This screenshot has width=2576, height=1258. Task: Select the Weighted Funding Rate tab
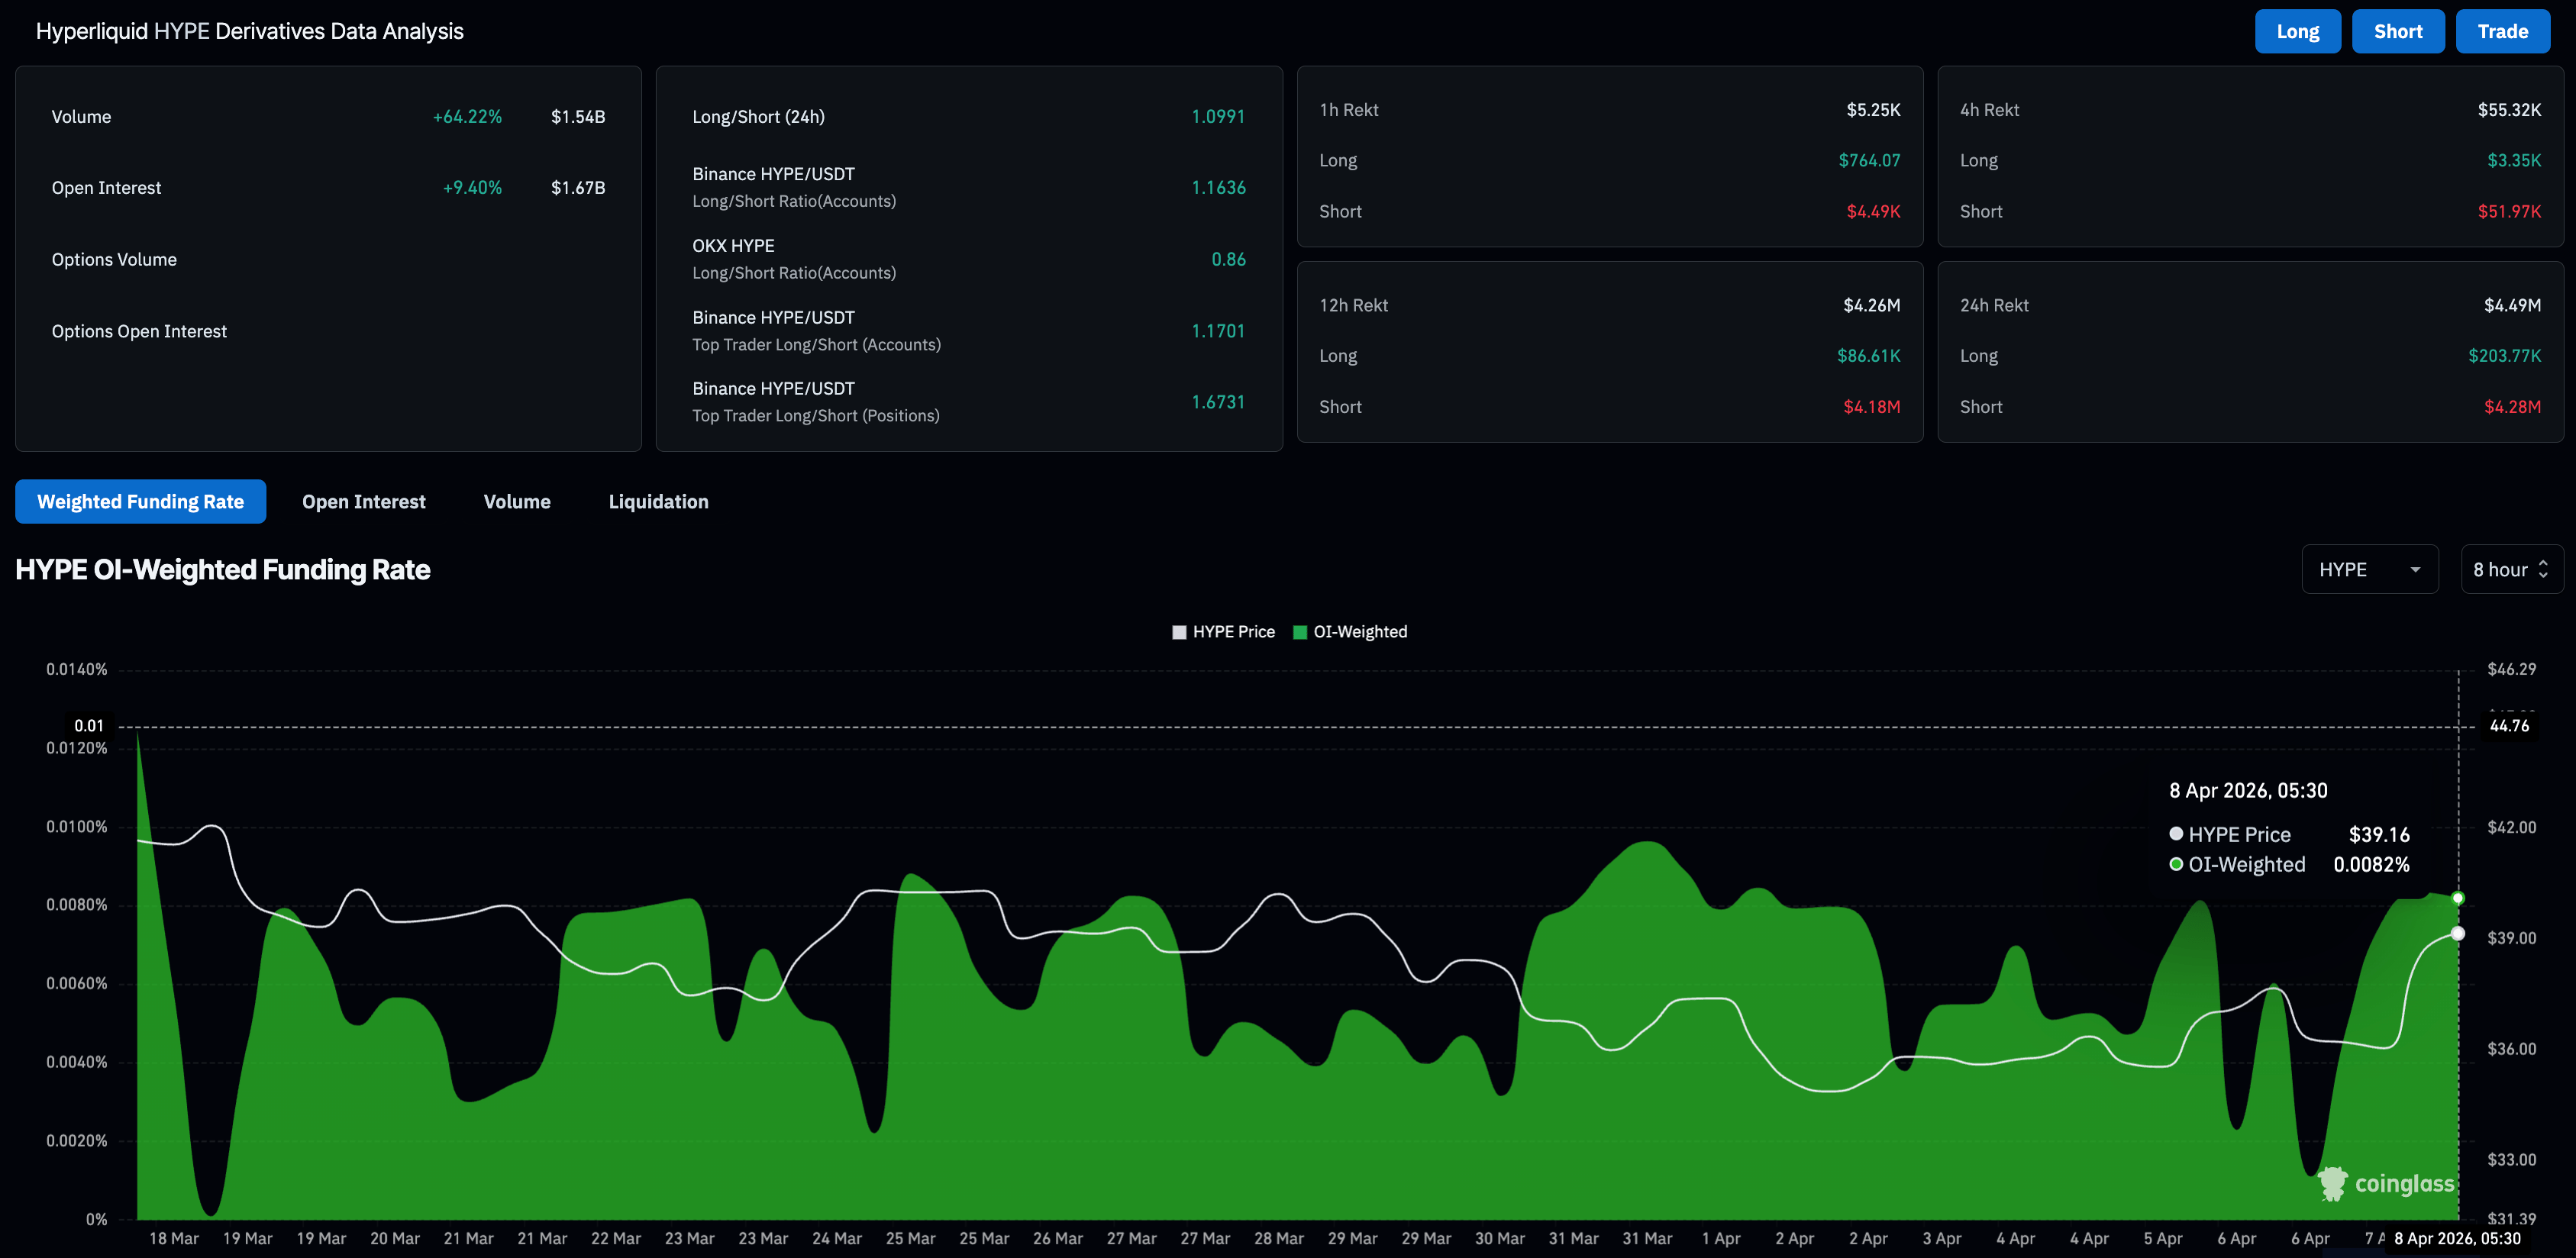click(x=141, y=502)
